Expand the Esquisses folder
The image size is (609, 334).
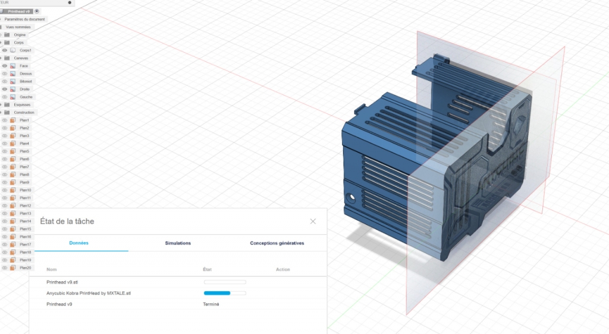point(1,104)
